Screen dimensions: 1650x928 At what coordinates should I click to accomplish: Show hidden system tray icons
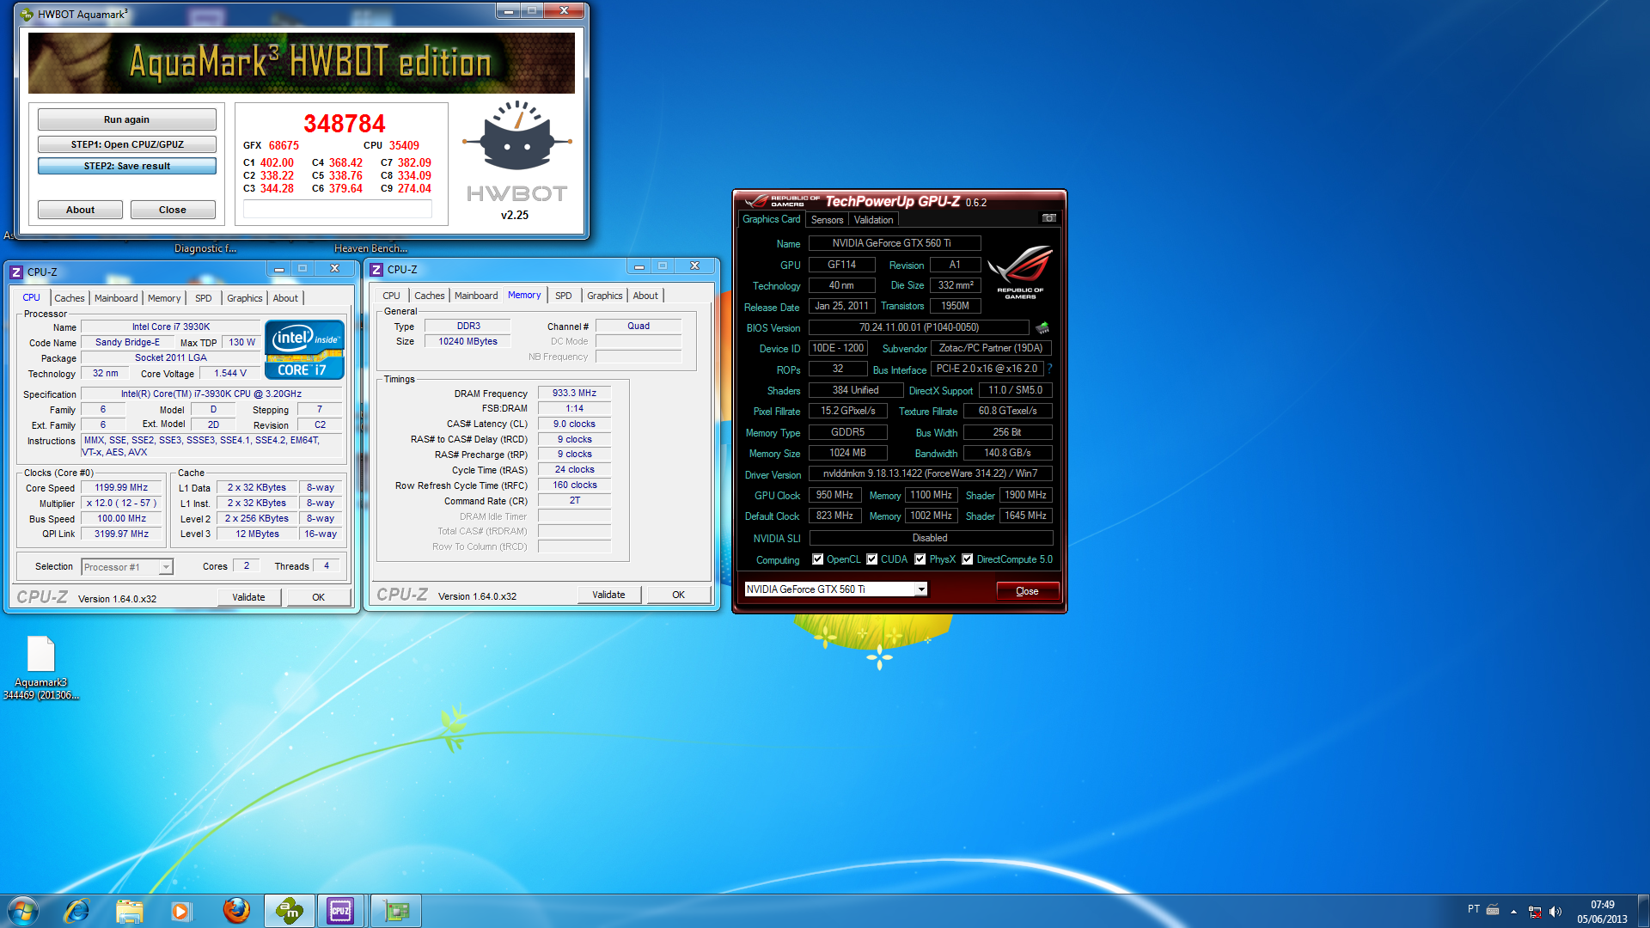pos(1513,912)
